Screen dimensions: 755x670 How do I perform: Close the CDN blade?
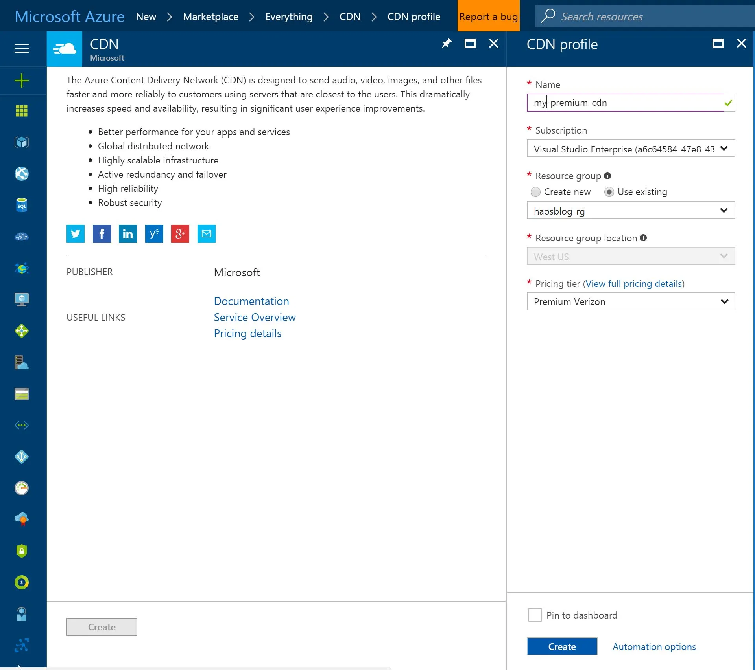(494, 43)
